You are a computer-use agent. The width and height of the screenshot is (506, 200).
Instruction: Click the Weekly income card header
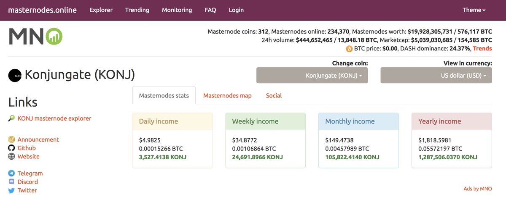coord(266,121)
